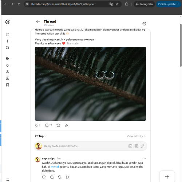Viewport: 182px width, 182px height.
Task: Repost the main thread post
Action: click(x=58, y=125)
